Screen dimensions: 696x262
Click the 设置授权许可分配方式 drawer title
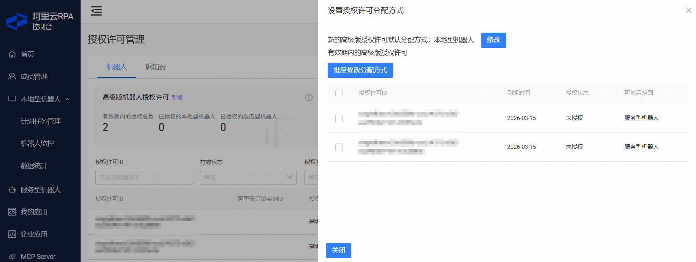366,11
